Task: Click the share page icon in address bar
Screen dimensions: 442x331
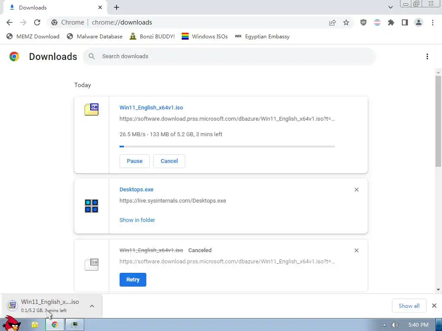Action: point(332,22)
